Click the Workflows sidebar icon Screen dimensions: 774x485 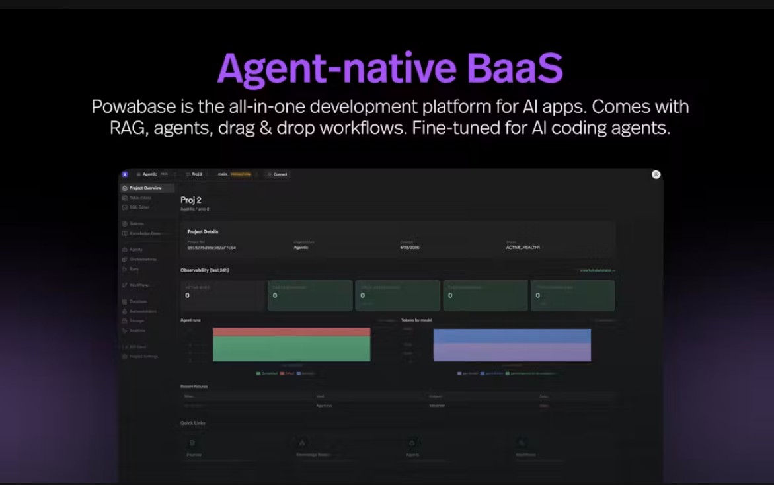pos(125,285)
